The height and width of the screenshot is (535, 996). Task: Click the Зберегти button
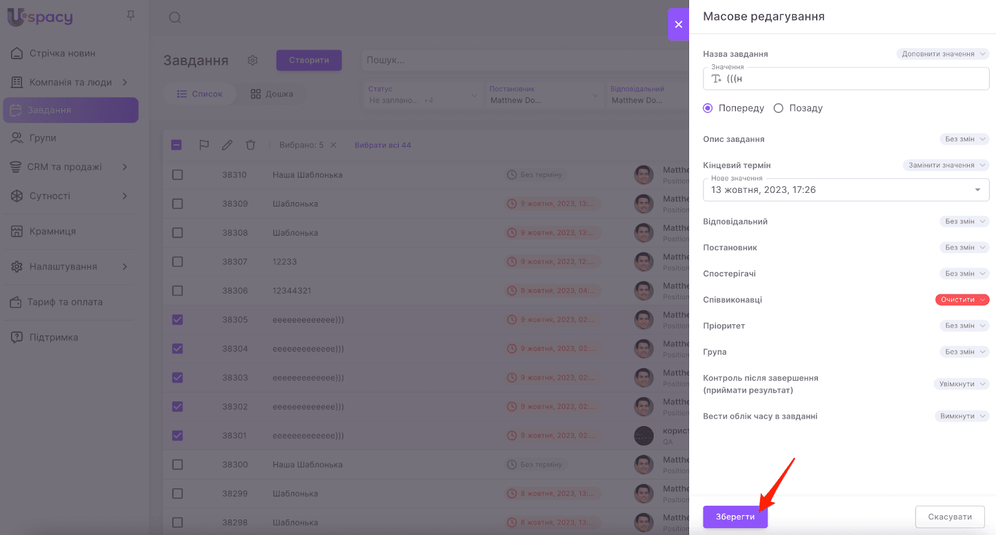(x=735, y=517)
